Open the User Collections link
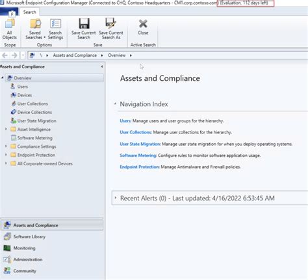The image size is (308, 280). [136, 132]
